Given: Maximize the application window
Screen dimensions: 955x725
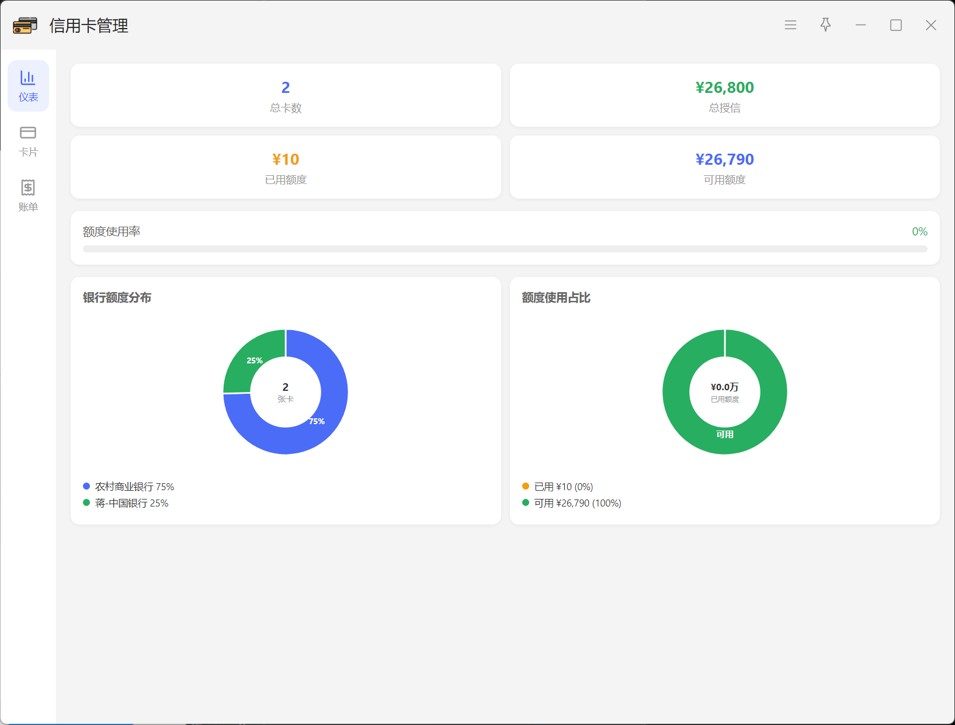Looking at the screenshot, I should 895,25.
